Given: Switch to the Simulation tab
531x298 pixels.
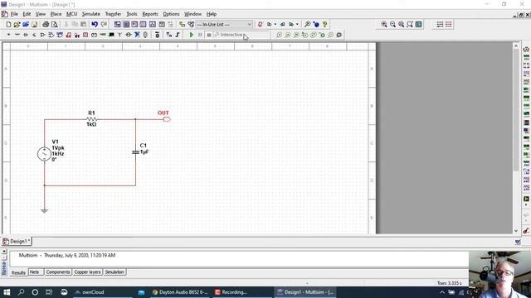Looking at the screenshot, I should (x=114, y=272).
